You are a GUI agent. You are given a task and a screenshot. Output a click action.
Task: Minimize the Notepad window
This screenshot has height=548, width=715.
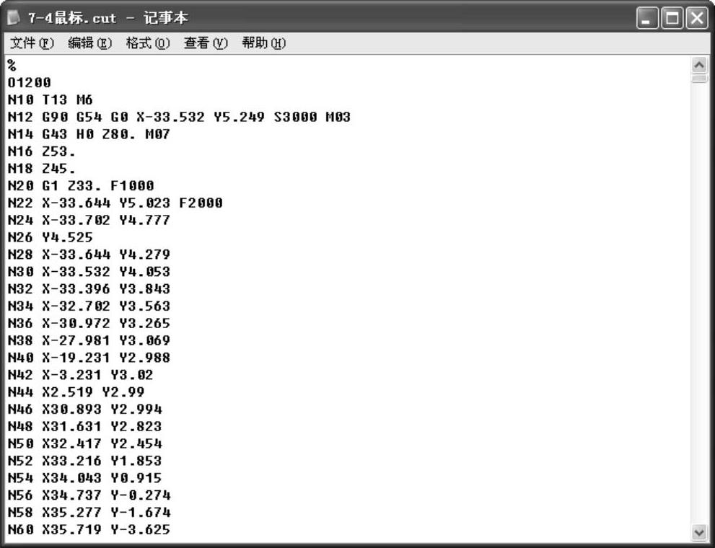pyautogui.click(x=647, y=17)
